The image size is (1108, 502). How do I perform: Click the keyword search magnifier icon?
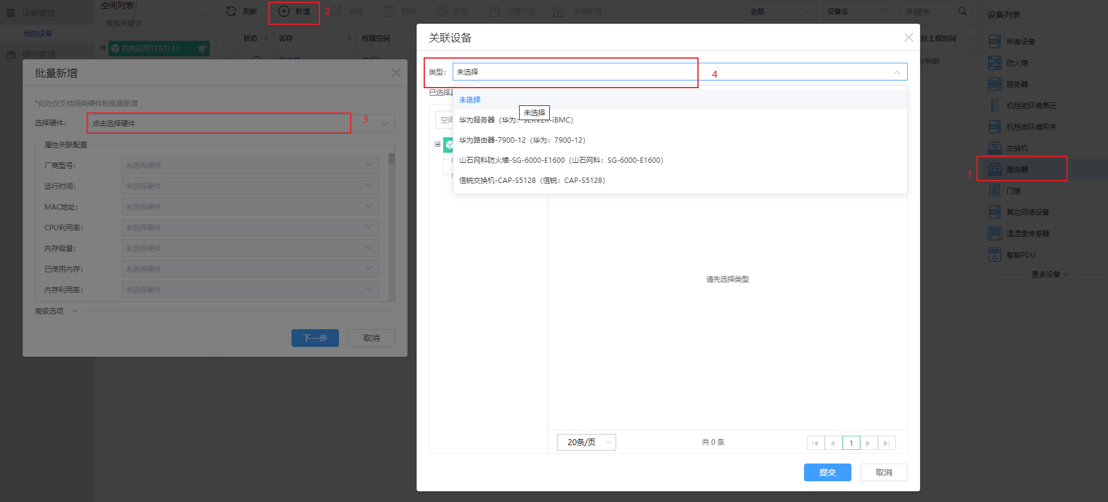tap(962, 11)
